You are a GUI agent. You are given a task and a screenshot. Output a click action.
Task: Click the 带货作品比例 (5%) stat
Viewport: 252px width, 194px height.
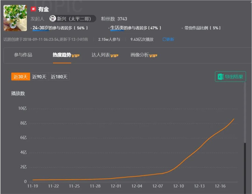pos(201,28)
